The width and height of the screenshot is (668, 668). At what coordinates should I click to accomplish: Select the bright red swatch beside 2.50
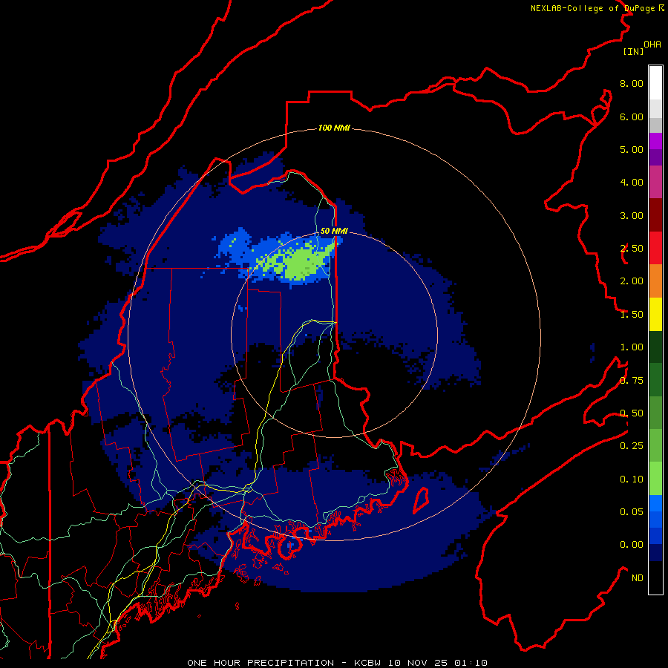click(x=655, y=249)
